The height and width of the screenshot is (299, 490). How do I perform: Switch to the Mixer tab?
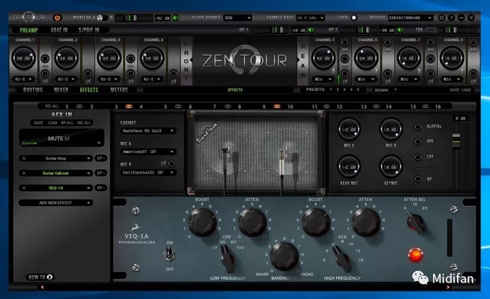click(x=62, y=90)
